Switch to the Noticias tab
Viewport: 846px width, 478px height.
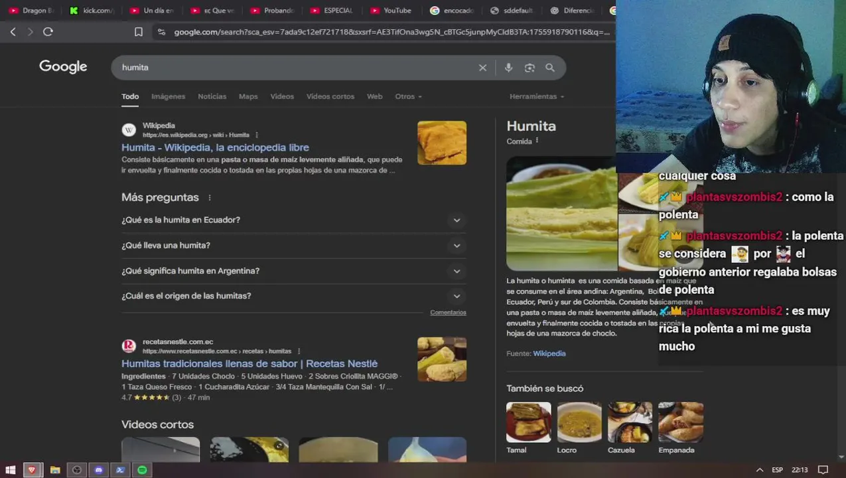pyautogui.click(x=212, y=96)
